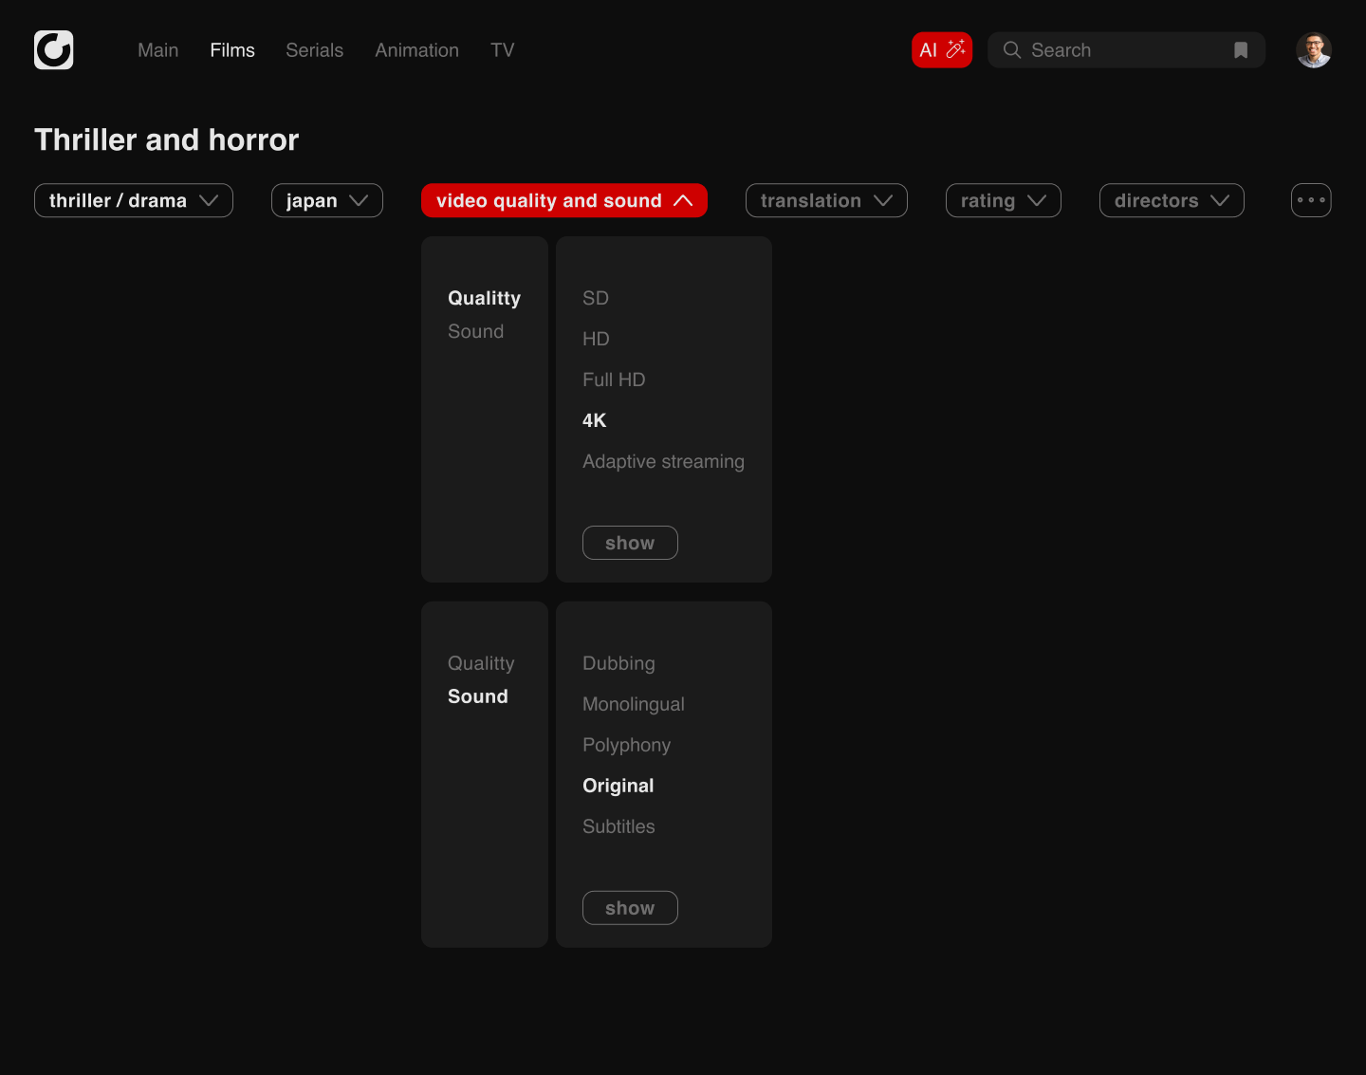The width and height of the screenshot is (1366, 1075).
Task: Collapse the video quality and sound filter
Action: (x=563, y=200)
